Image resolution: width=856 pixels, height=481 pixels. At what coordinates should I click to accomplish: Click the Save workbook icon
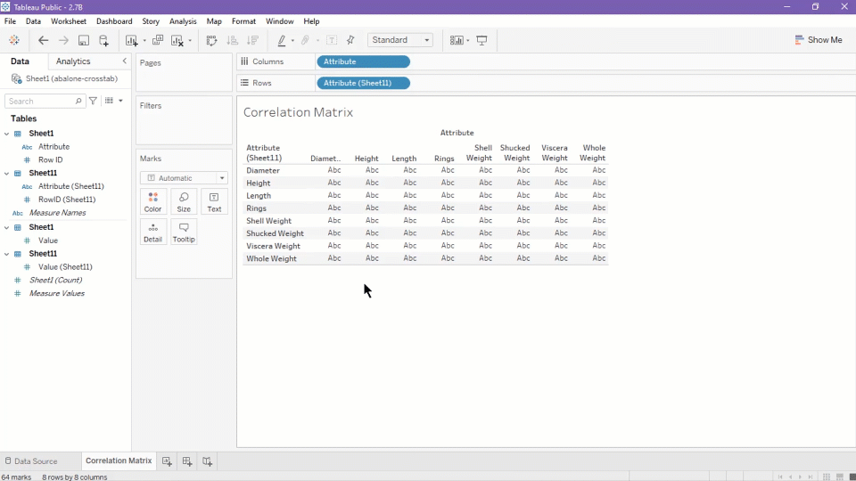click(x=84, y=40)
